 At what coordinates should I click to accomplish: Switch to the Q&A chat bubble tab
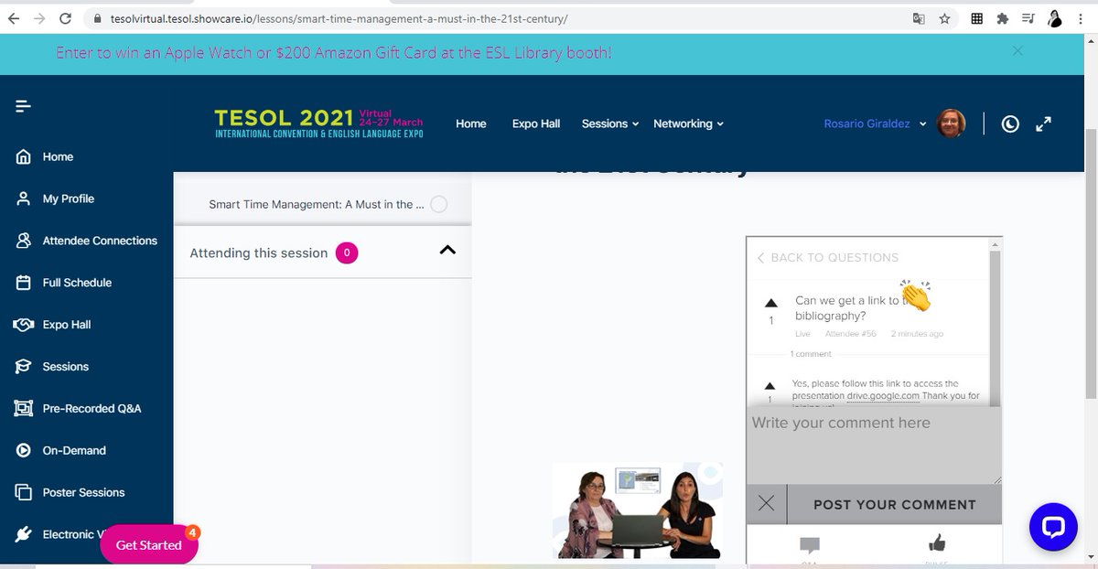click(810, 547)
